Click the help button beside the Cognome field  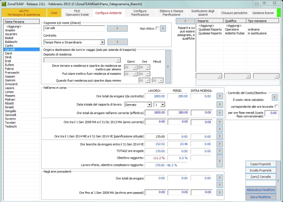(x=117, y=28)
